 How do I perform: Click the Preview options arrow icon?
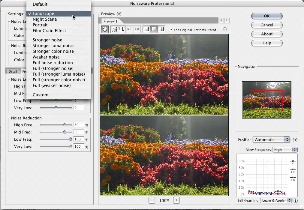(x=119, y=14)
